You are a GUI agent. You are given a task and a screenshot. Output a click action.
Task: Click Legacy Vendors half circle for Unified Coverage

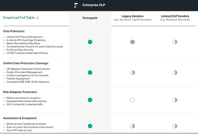pyautogui.click(x=132, y=72)
